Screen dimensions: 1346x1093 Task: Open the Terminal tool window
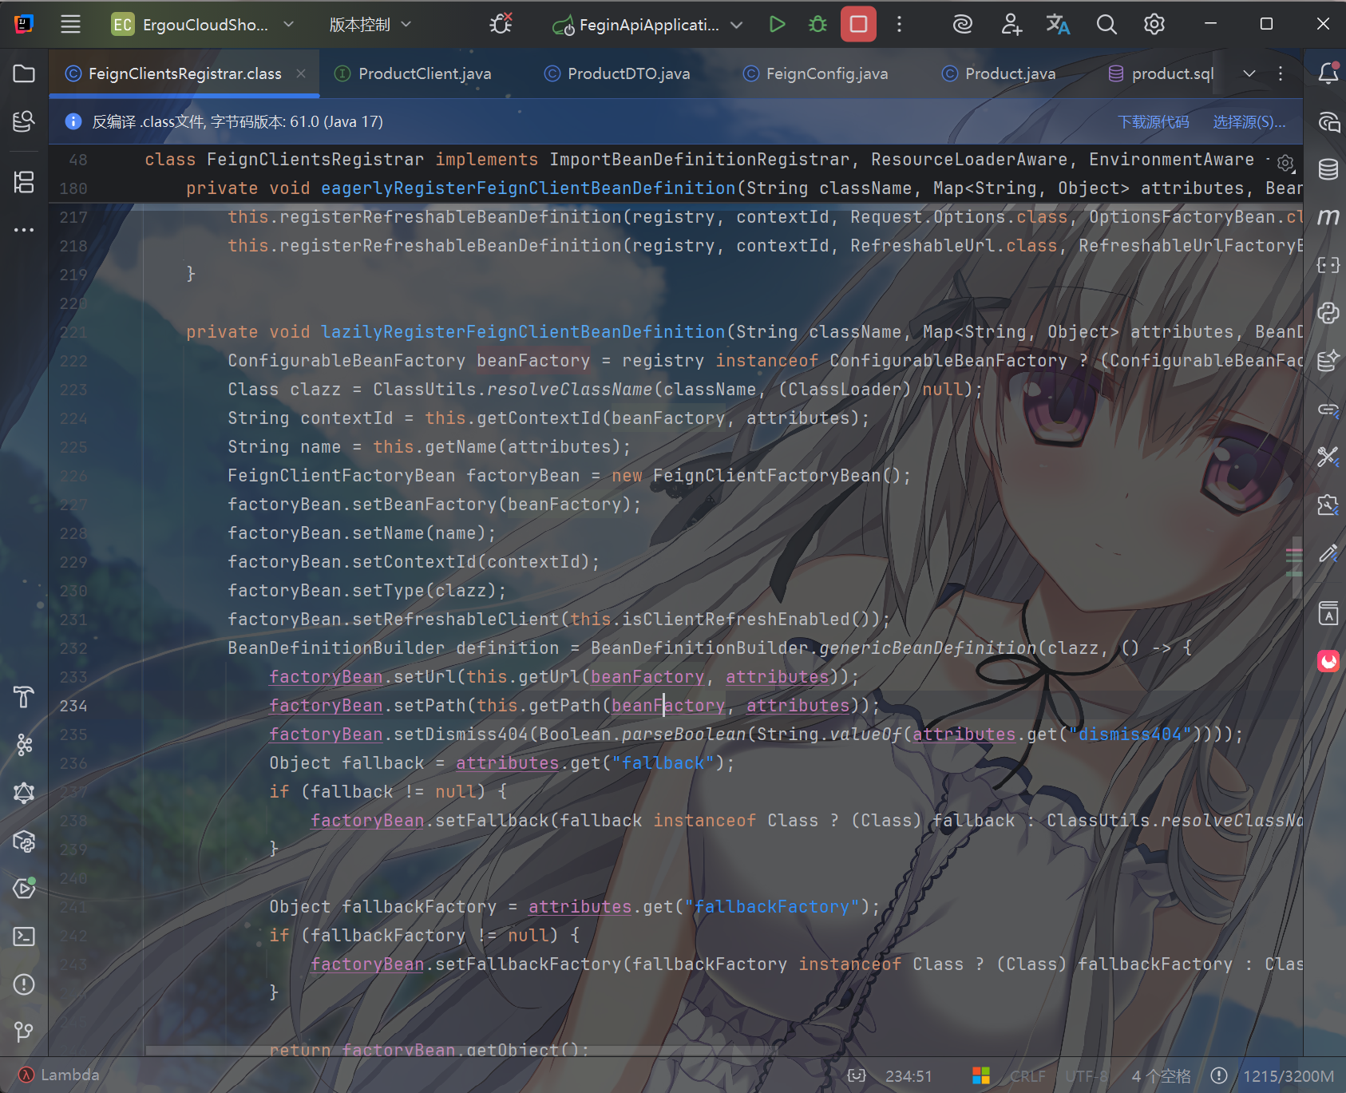click(24, 937)
